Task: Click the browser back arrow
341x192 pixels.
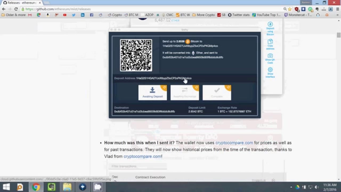Action: point(4,9)
